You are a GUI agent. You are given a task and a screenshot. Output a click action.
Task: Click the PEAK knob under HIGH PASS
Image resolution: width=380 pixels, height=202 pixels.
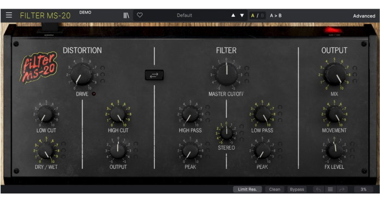190,151
